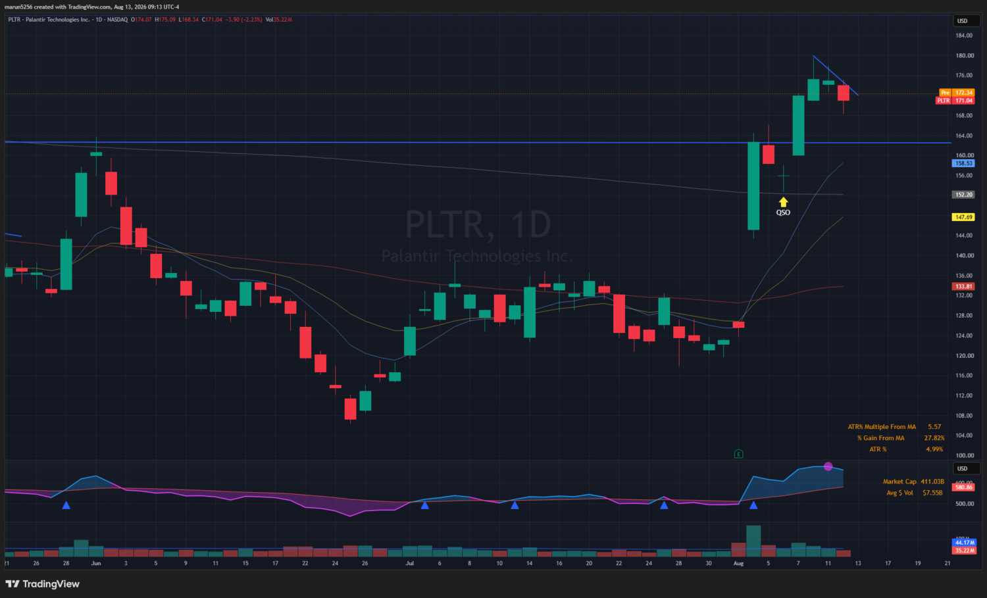The width and height of the screenshot is (987, 598).
Task: Select the blue 158.53 moving average label
Action: pos(964,163)
